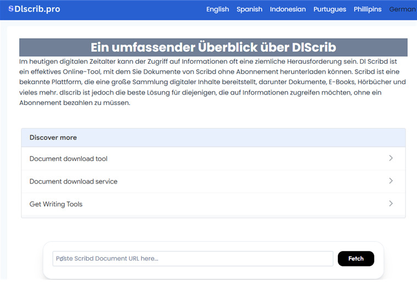Image resolution: width=417 pixels, height=282 pixels.
Task: Click the paragraph starting Im heutigen digitalen Zeitalter
Action: coord(213,82)
